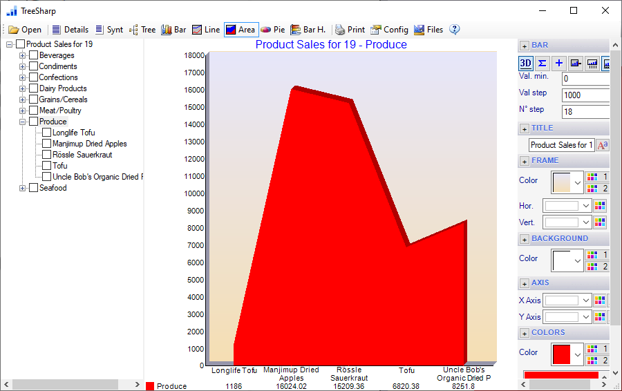Check the Longlife Tofu checkbox
This screenshot has height=391, width=622.
click(47, 133)
